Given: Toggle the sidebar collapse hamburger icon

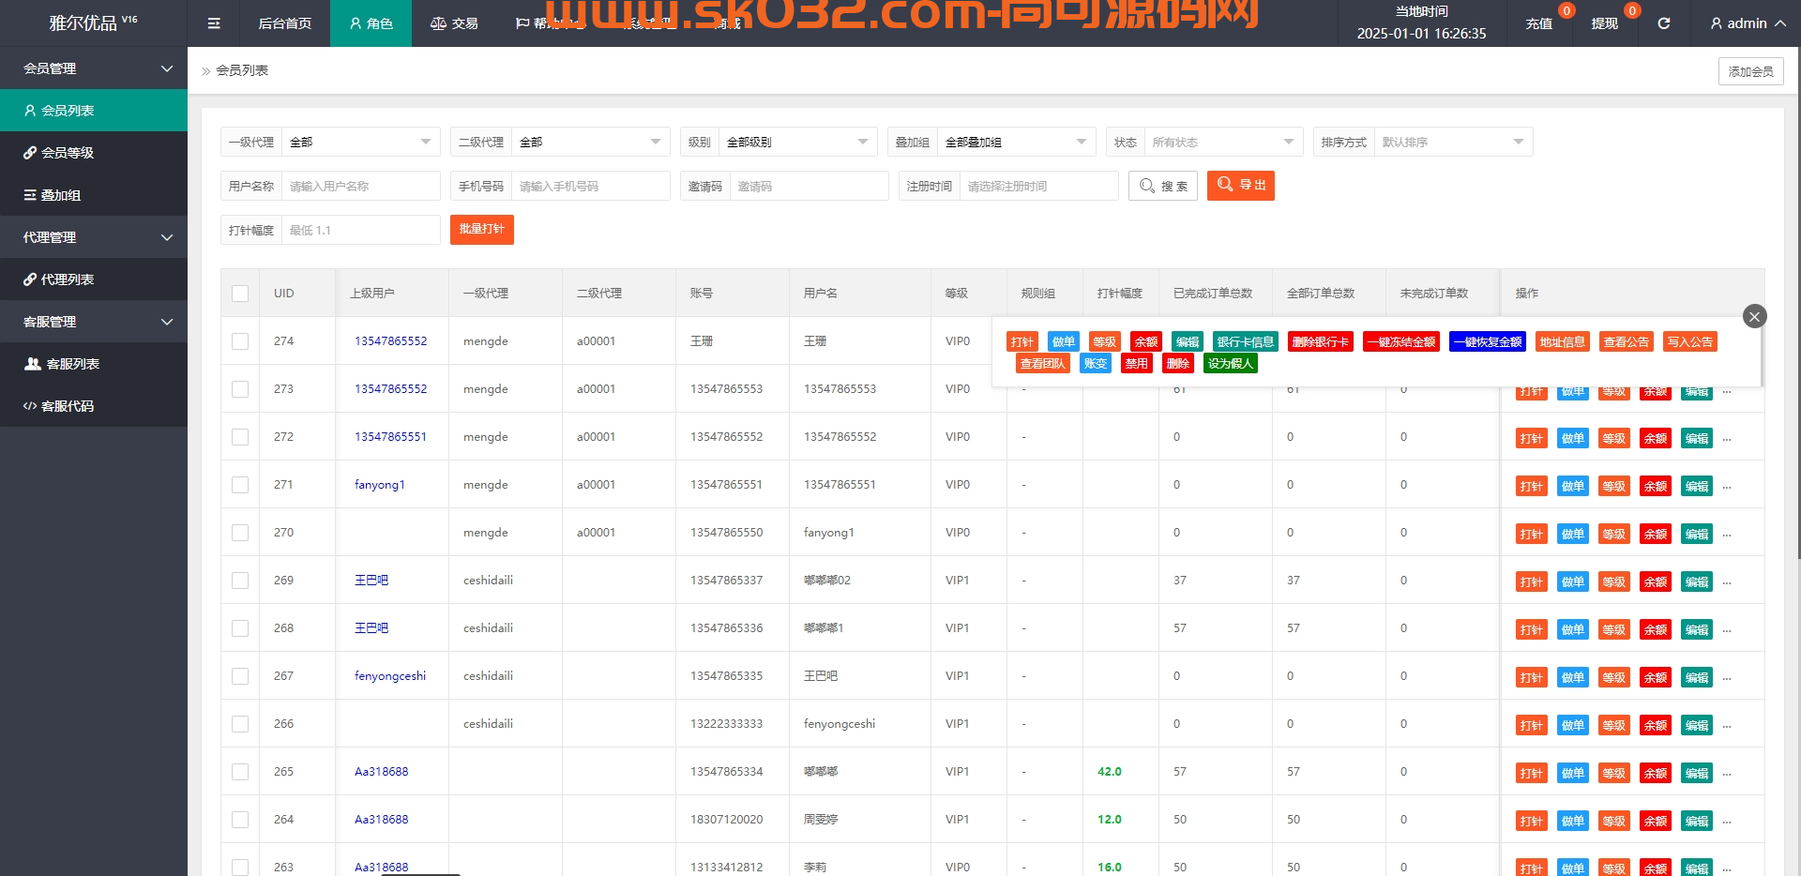Looking at the screenshot, I should [x=214, y=23].
